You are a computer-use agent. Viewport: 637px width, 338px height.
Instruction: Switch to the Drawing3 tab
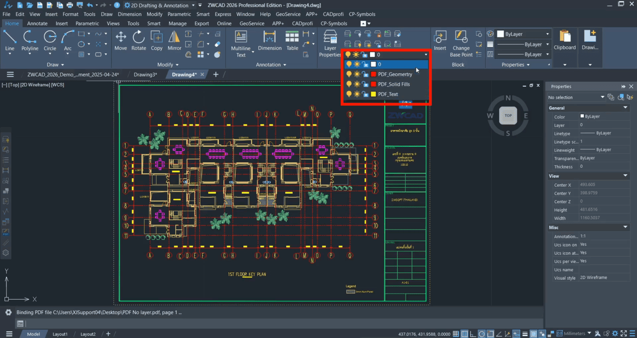144,74
